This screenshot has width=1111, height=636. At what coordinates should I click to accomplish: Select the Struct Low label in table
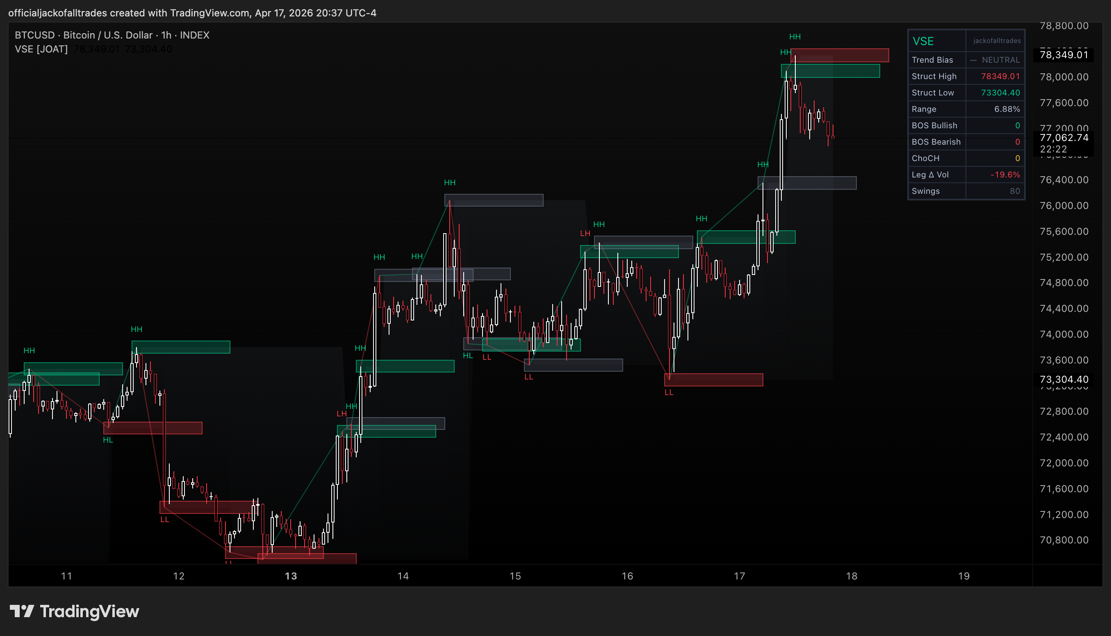click(x=932, y=93)
